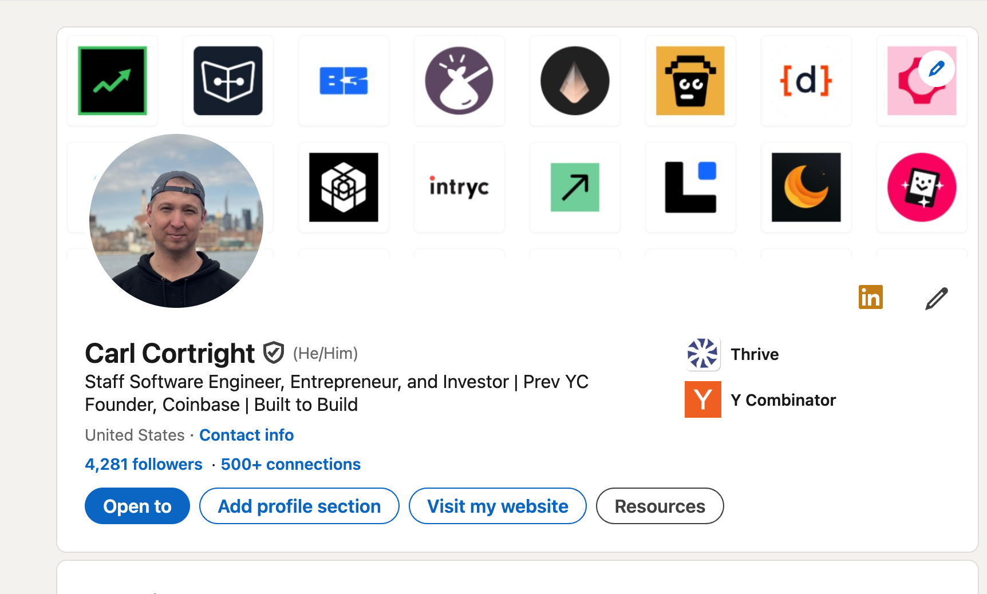Click 'Visit my website' button
This screenshot has width=987, height=594.
(497, 506)
